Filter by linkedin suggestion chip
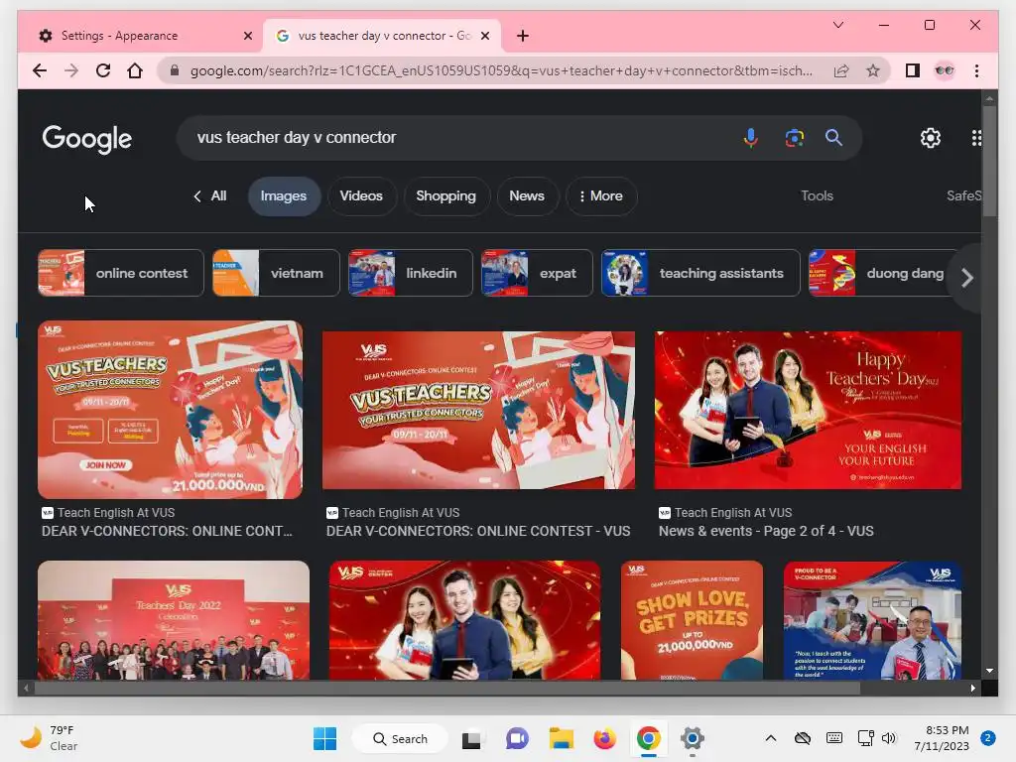The image size is (1016, 762). [x=410, y=273]
